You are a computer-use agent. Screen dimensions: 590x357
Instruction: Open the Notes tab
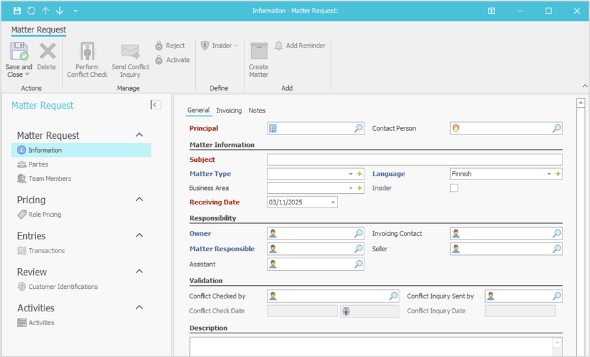click(257, 111)
